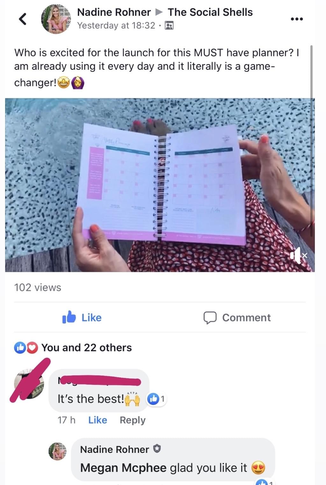Open the comment's like count badge
The image size is (326, 485).
coord(156,399)
